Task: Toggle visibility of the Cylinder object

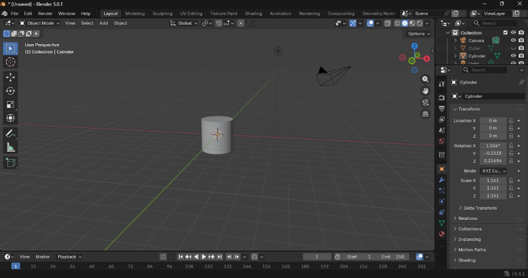Action: point(513,55)
